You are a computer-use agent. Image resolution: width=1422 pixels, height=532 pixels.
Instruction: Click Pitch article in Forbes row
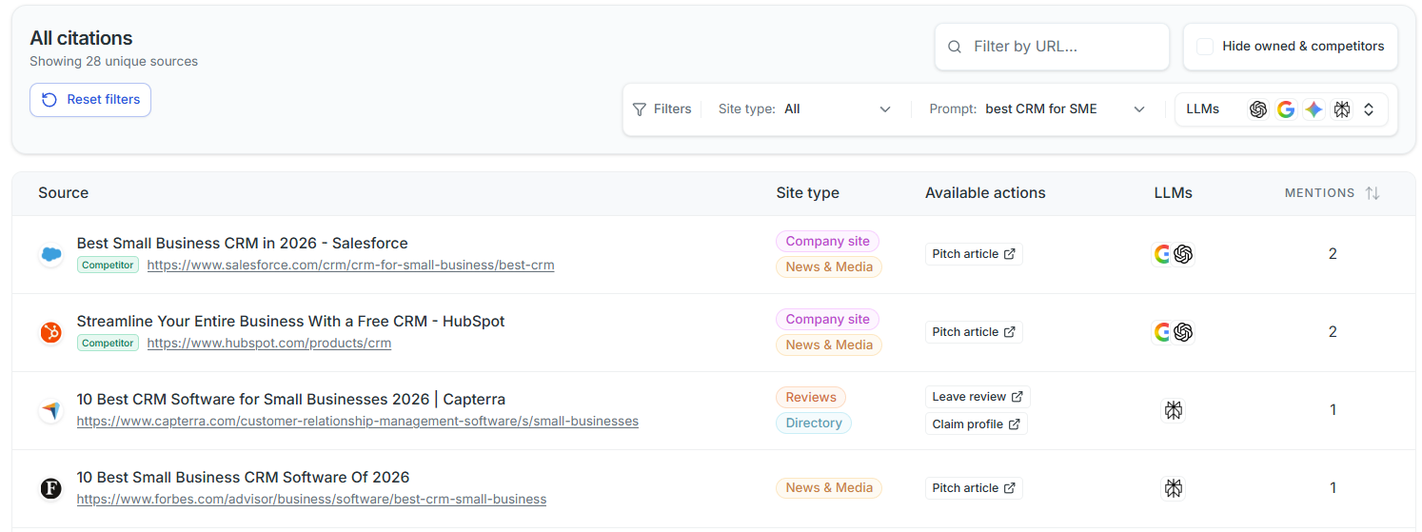pos(974,488)
